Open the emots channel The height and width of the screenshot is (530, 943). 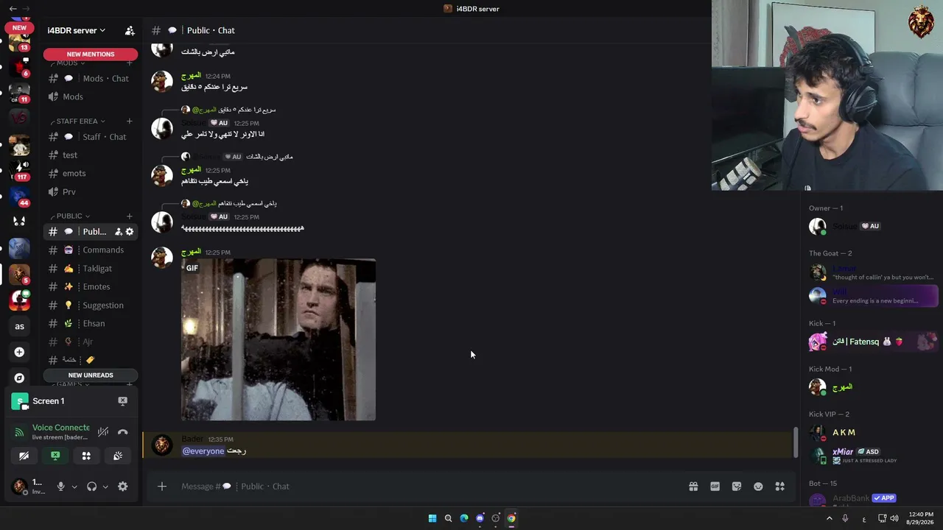click(x=91, y=174)
